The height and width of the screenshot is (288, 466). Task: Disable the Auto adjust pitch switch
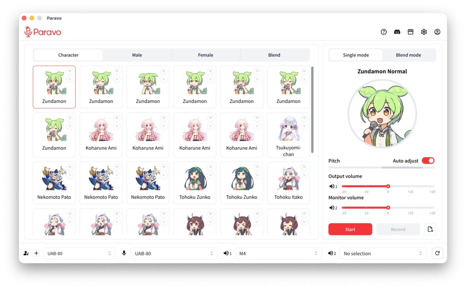(428, 160)
